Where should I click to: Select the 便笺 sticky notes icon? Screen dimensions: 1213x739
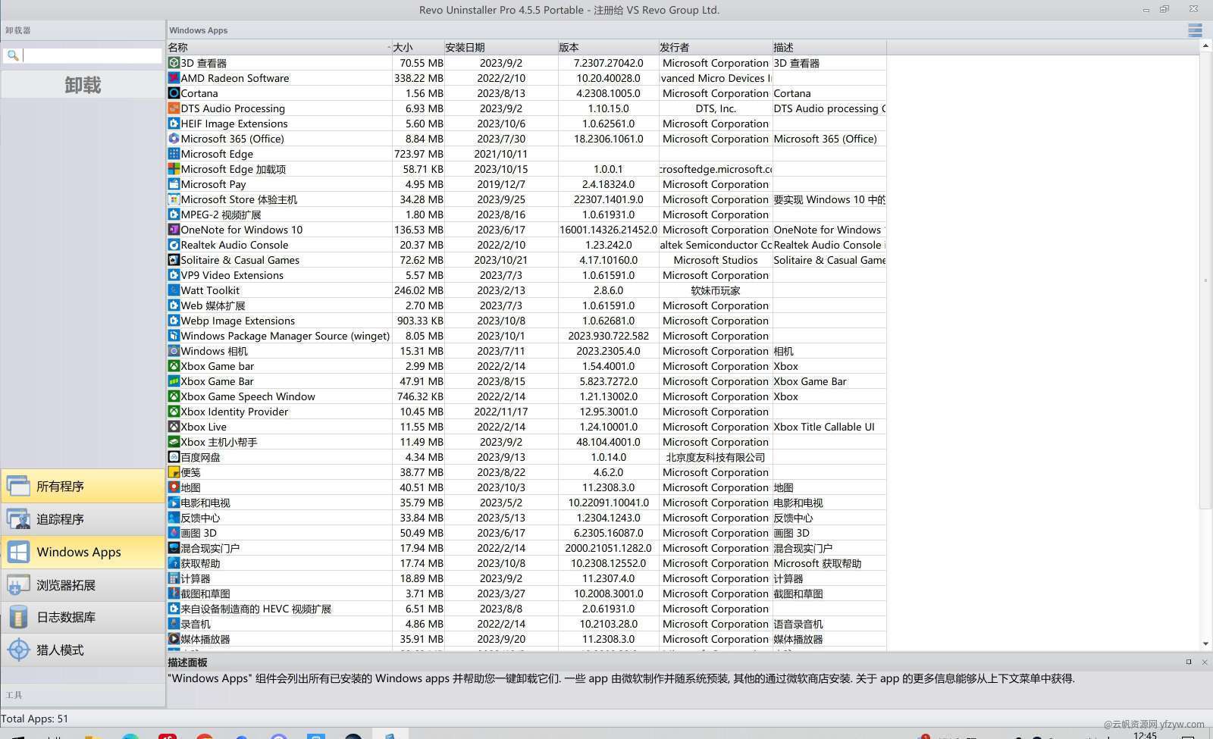click(174, 472)
